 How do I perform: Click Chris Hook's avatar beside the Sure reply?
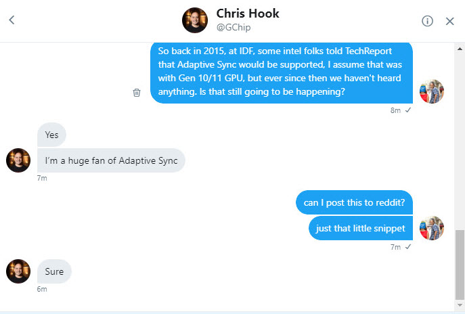pyautogui.click(x=18, y=271)
